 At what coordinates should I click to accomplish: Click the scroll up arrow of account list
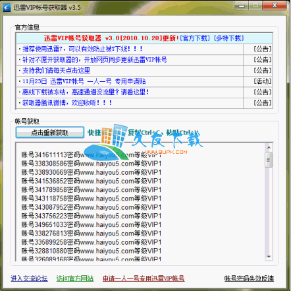click(x=269, y=147)
